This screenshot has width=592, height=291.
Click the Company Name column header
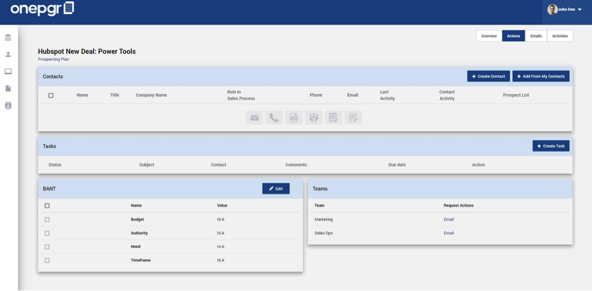tap(151, 95)
